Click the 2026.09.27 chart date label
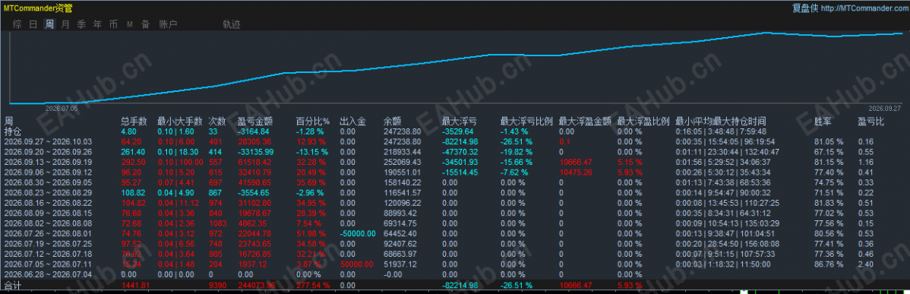 pos(884,108)
